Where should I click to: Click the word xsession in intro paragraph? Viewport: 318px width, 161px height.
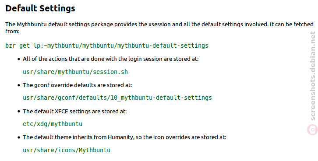tap(159, 24)
